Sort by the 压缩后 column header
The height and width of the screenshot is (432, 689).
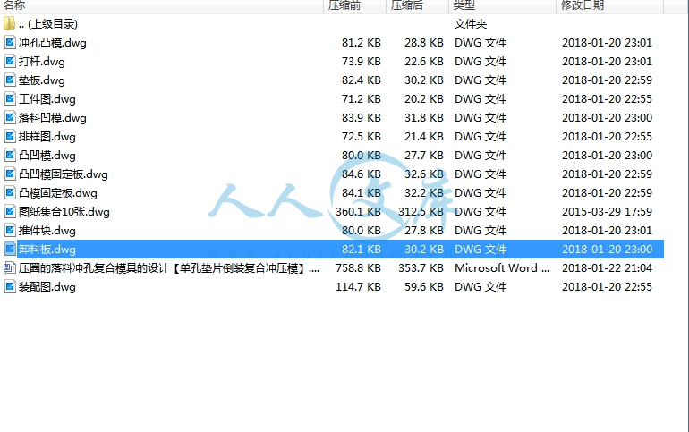tap(418, 5)
